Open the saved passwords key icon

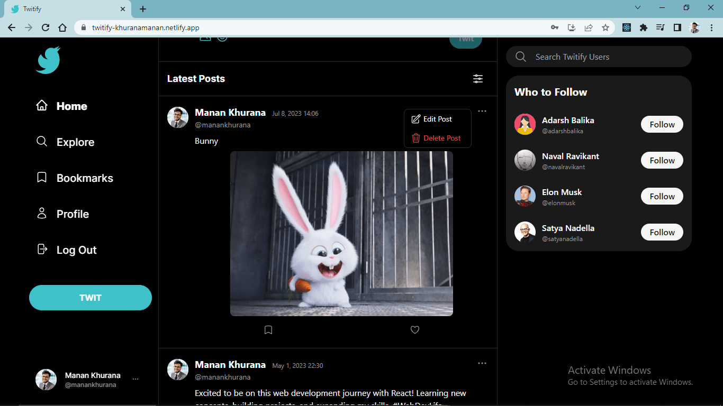click(555, 27)
